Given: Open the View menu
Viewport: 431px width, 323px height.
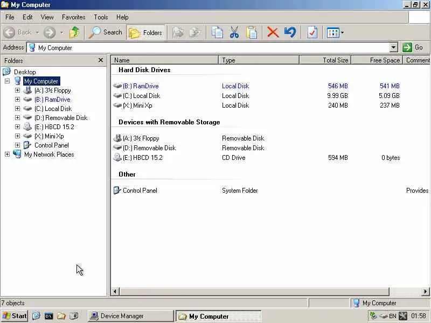Looking at the screenshot, I should (47, 17).
